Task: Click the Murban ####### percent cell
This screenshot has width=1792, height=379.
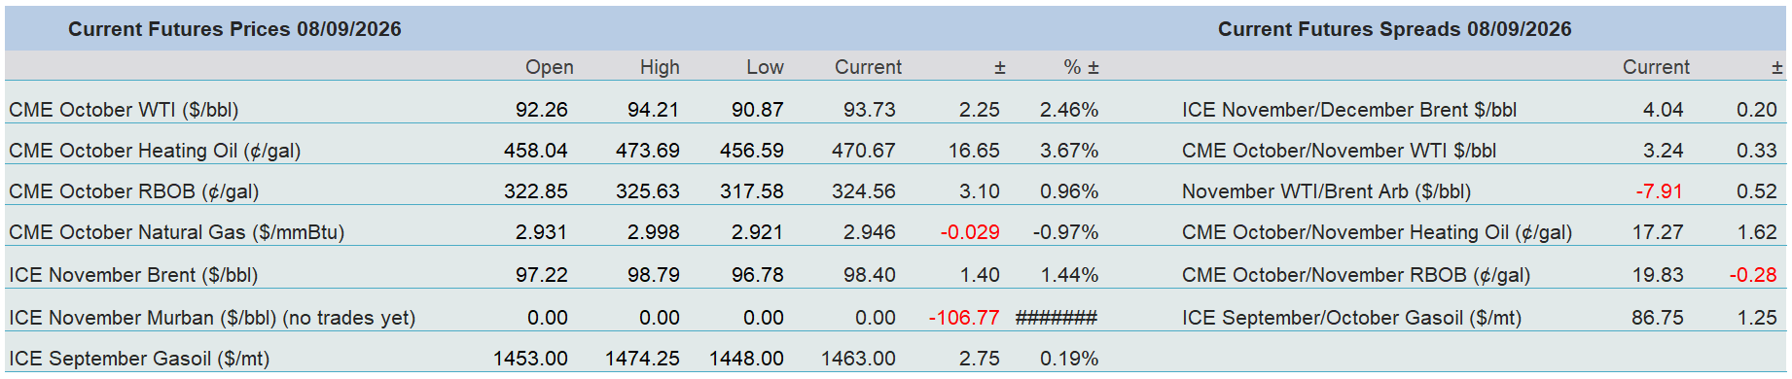Action: pyautogui.click(x=1057, y=318)
